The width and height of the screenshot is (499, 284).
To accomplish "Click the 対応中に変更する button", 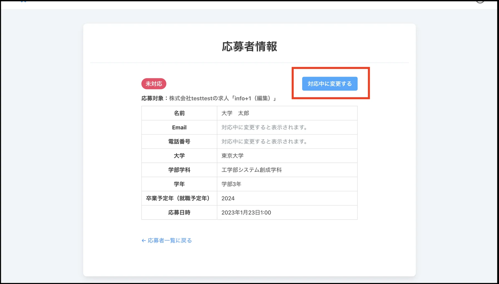I will [330, 84].
